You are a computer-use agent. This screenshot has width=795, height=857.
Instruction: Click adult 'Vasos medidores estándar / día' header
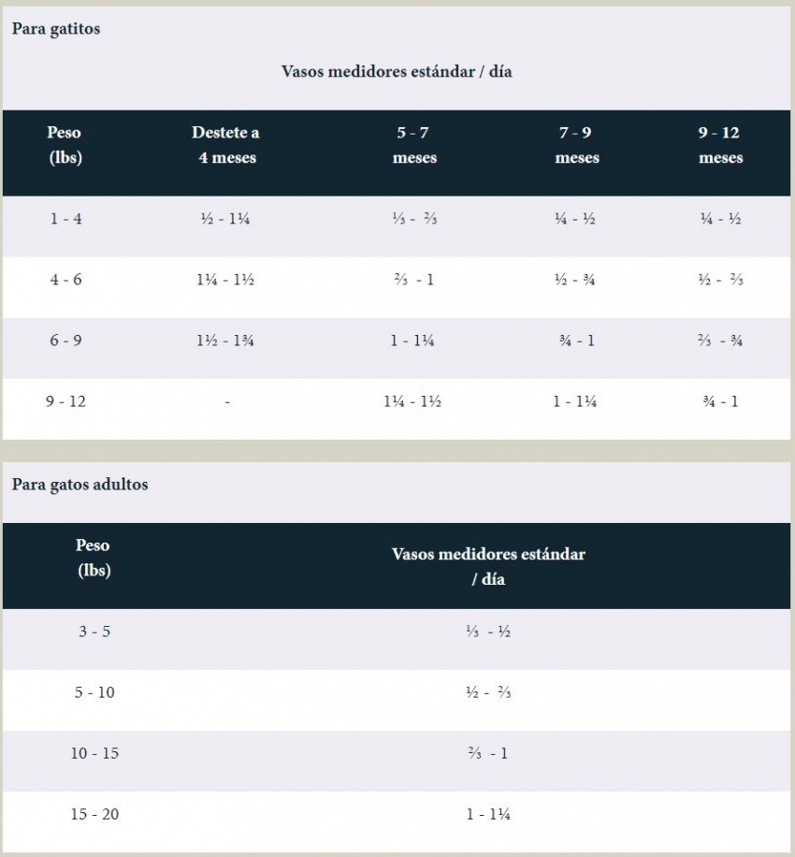(x=488, y=566)
